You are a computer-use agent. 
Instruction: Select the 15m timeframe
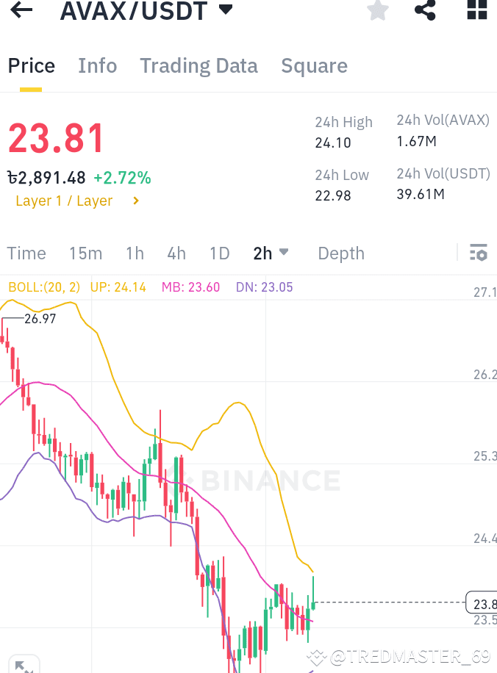pos(85,253)
